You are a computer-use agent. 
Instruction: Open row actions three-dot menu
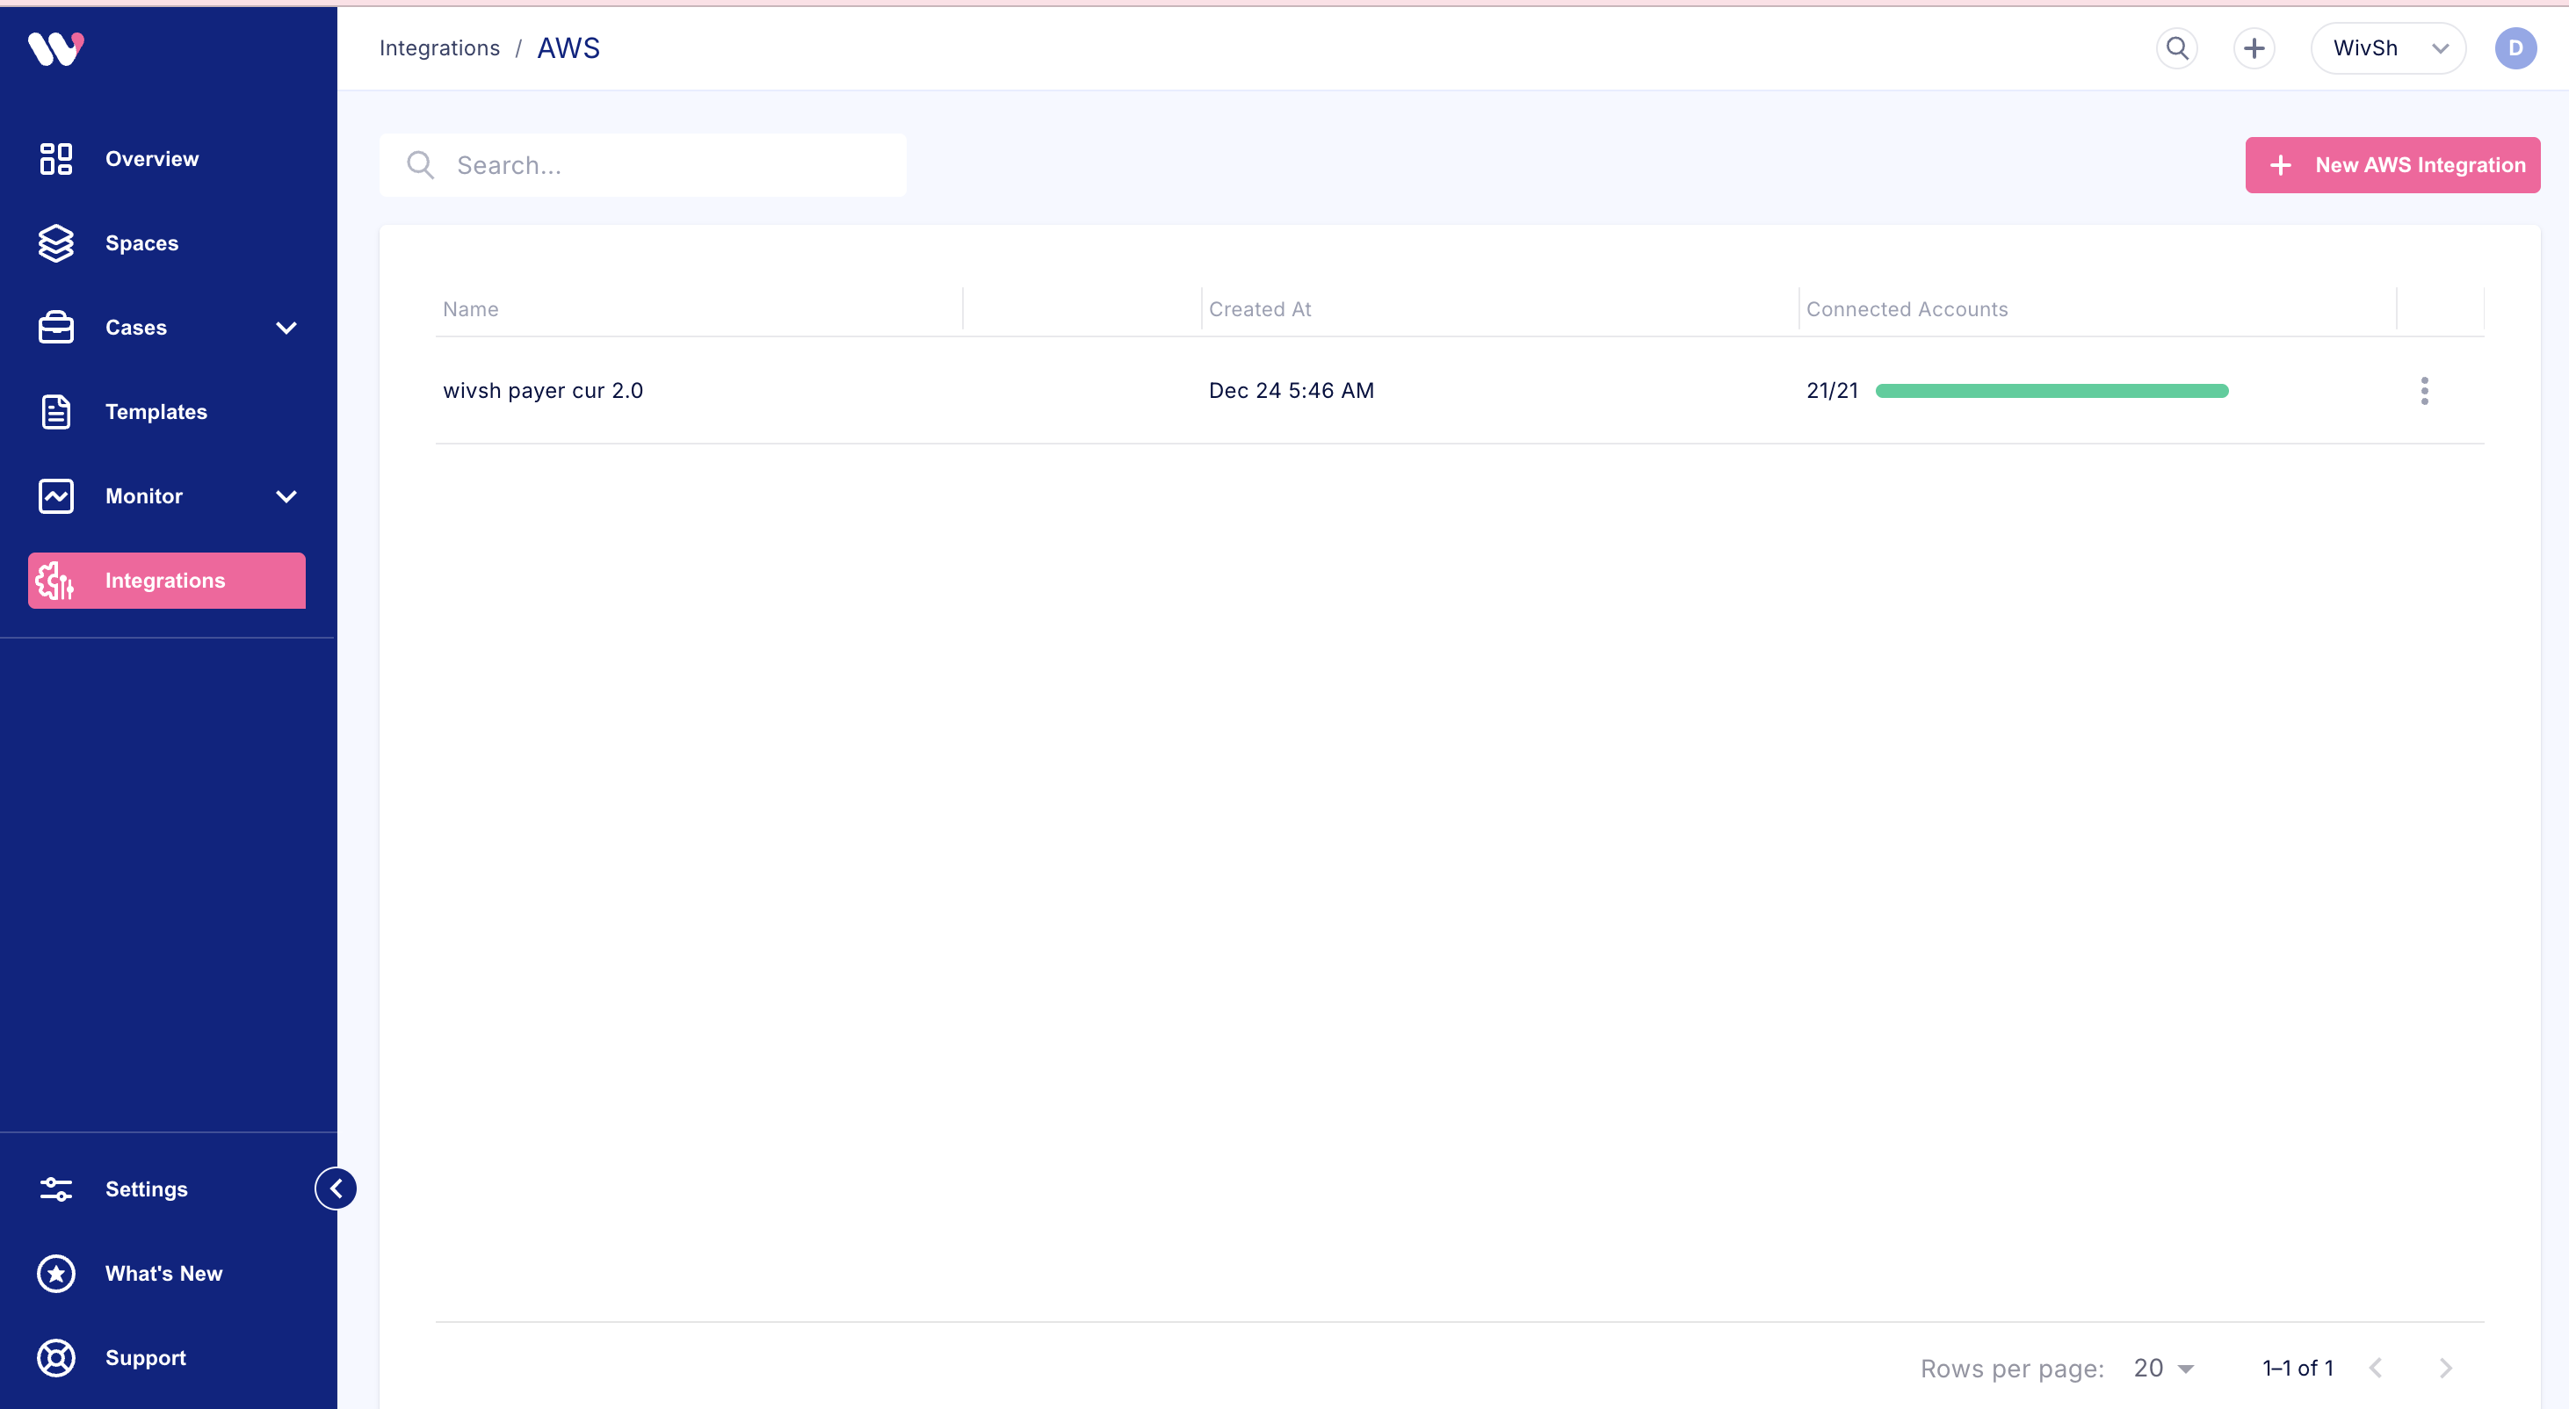coord(2424,391)
